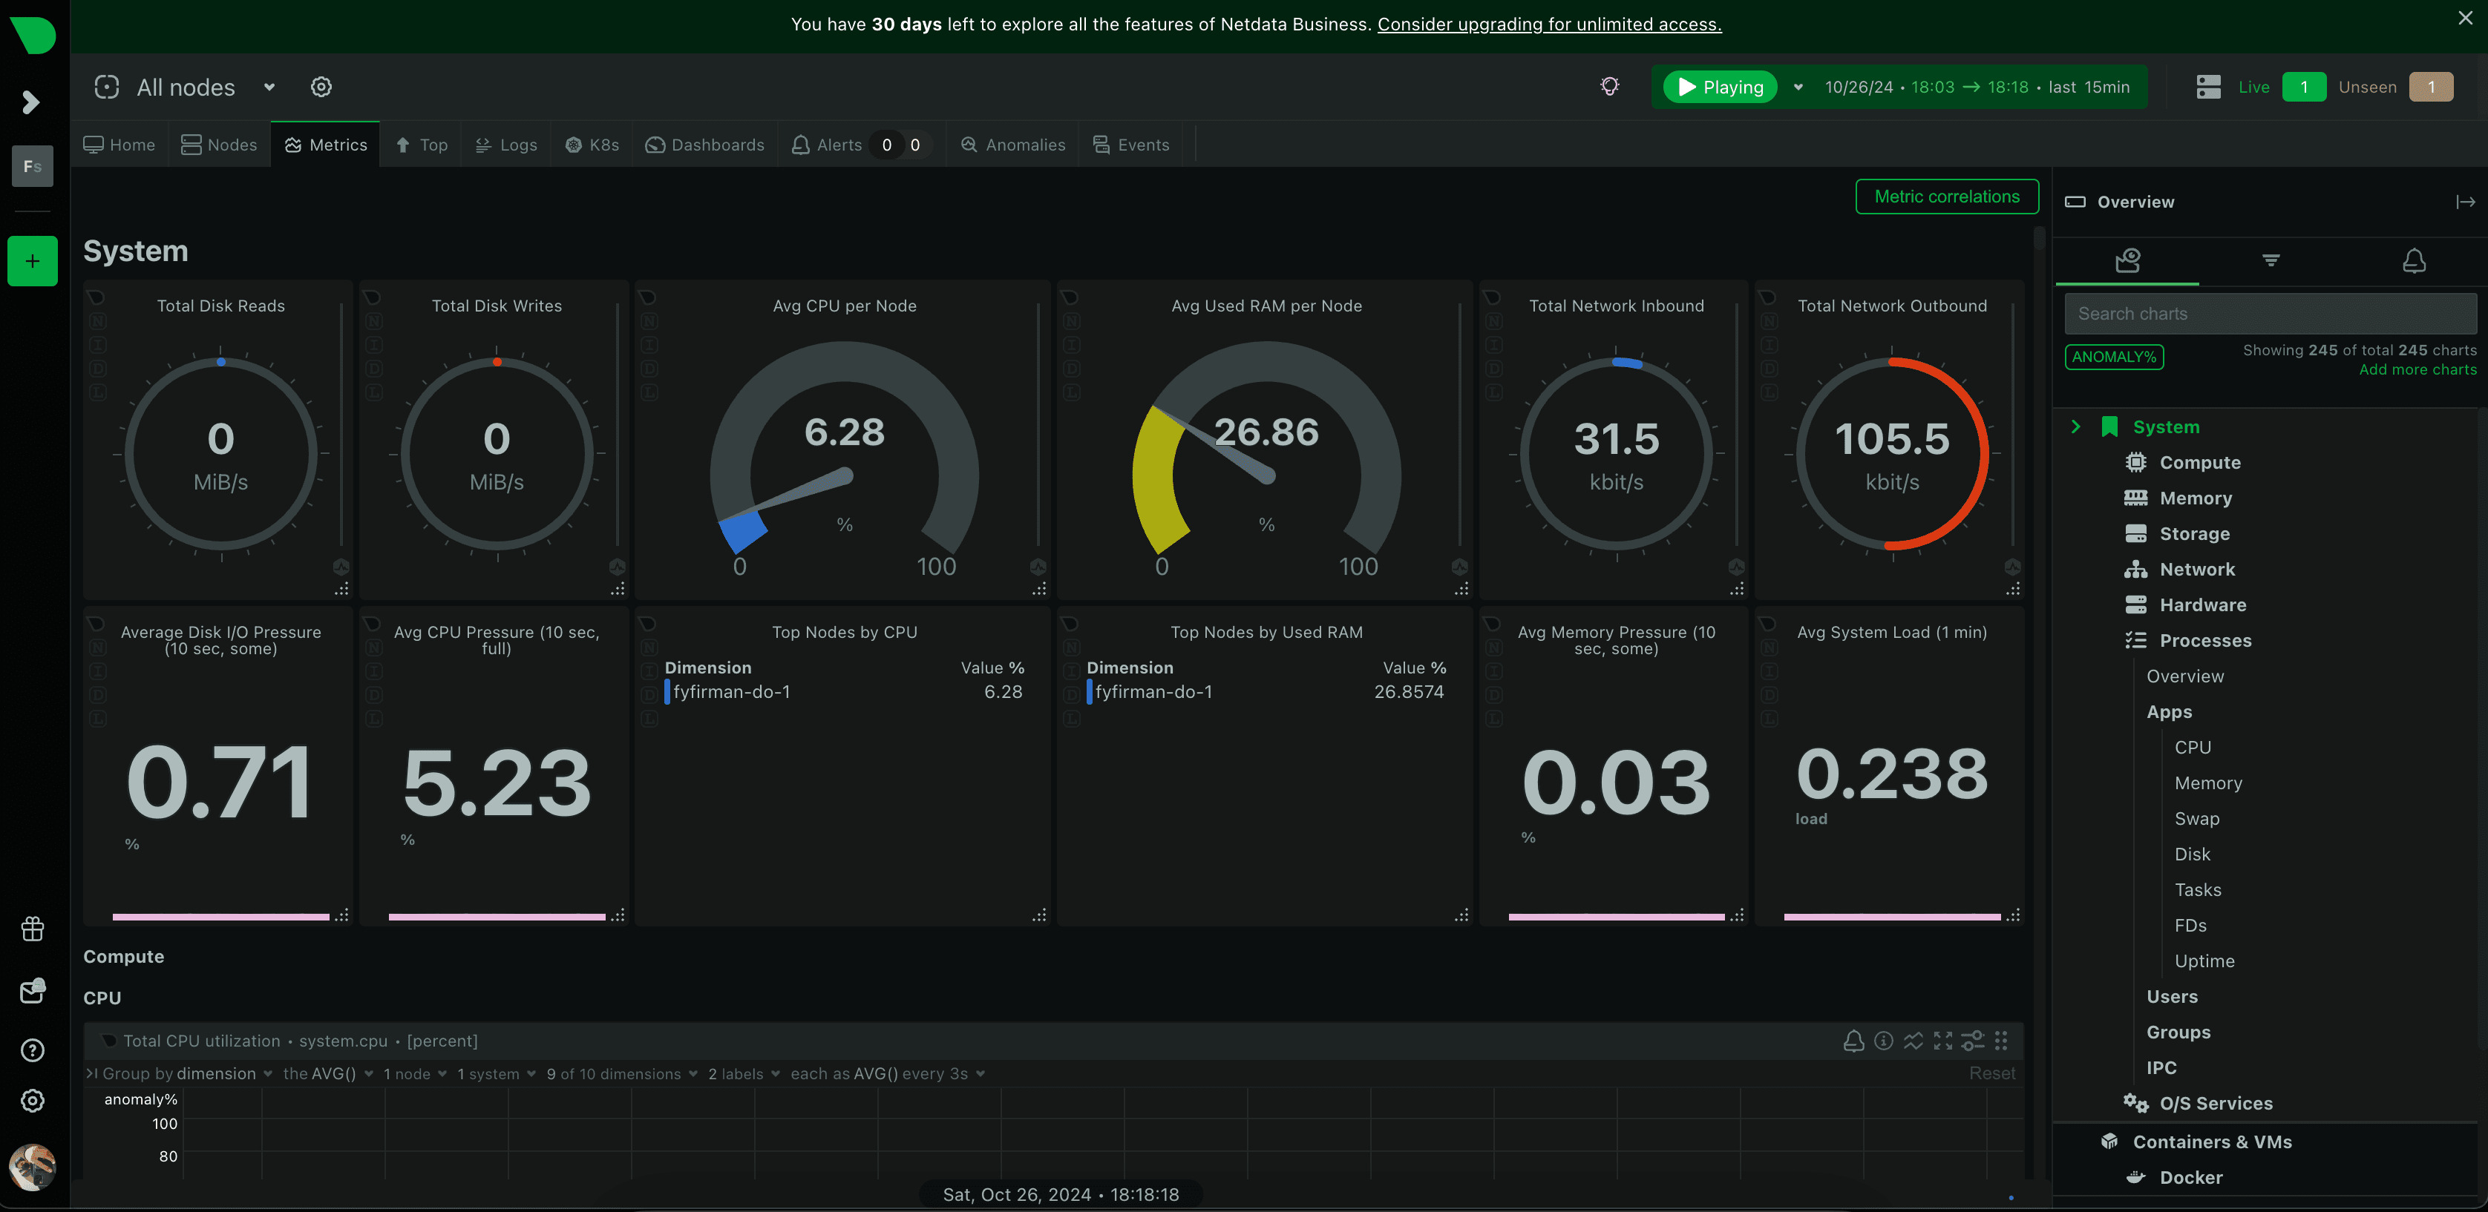Open Network in the charts tree
Screen dimensions: 2488x1212
point(2196,570)
